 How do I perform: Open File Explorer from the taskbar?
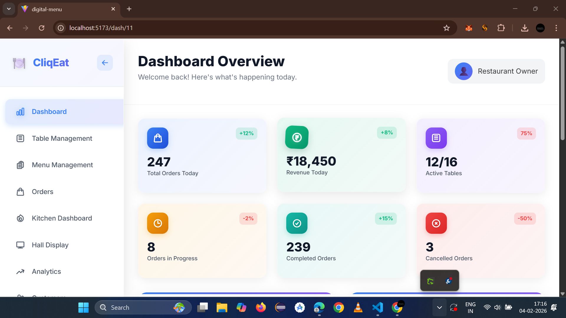(222, 308)
